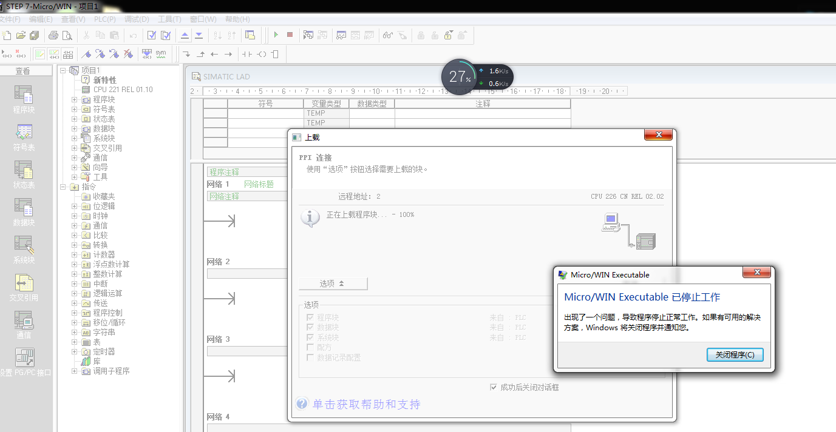Viewport: 836px width, 432px height.
Task: Open 符号表 in the left view bar
Action: (x=24, y=136)
